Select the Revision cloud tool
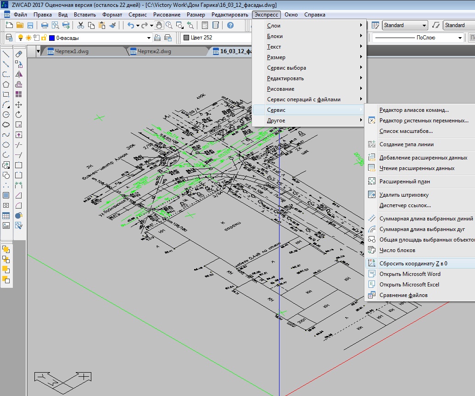The image size is (475, 396). pos(6,125)
